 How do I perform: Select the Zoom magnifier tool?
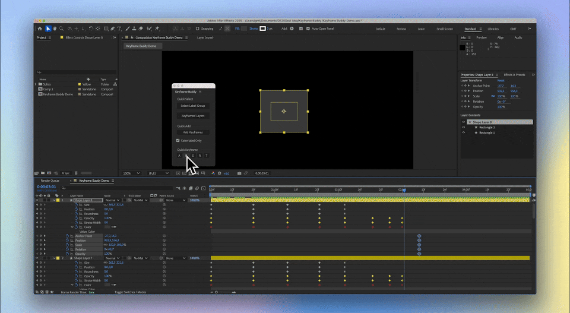(x=61, y=29)
